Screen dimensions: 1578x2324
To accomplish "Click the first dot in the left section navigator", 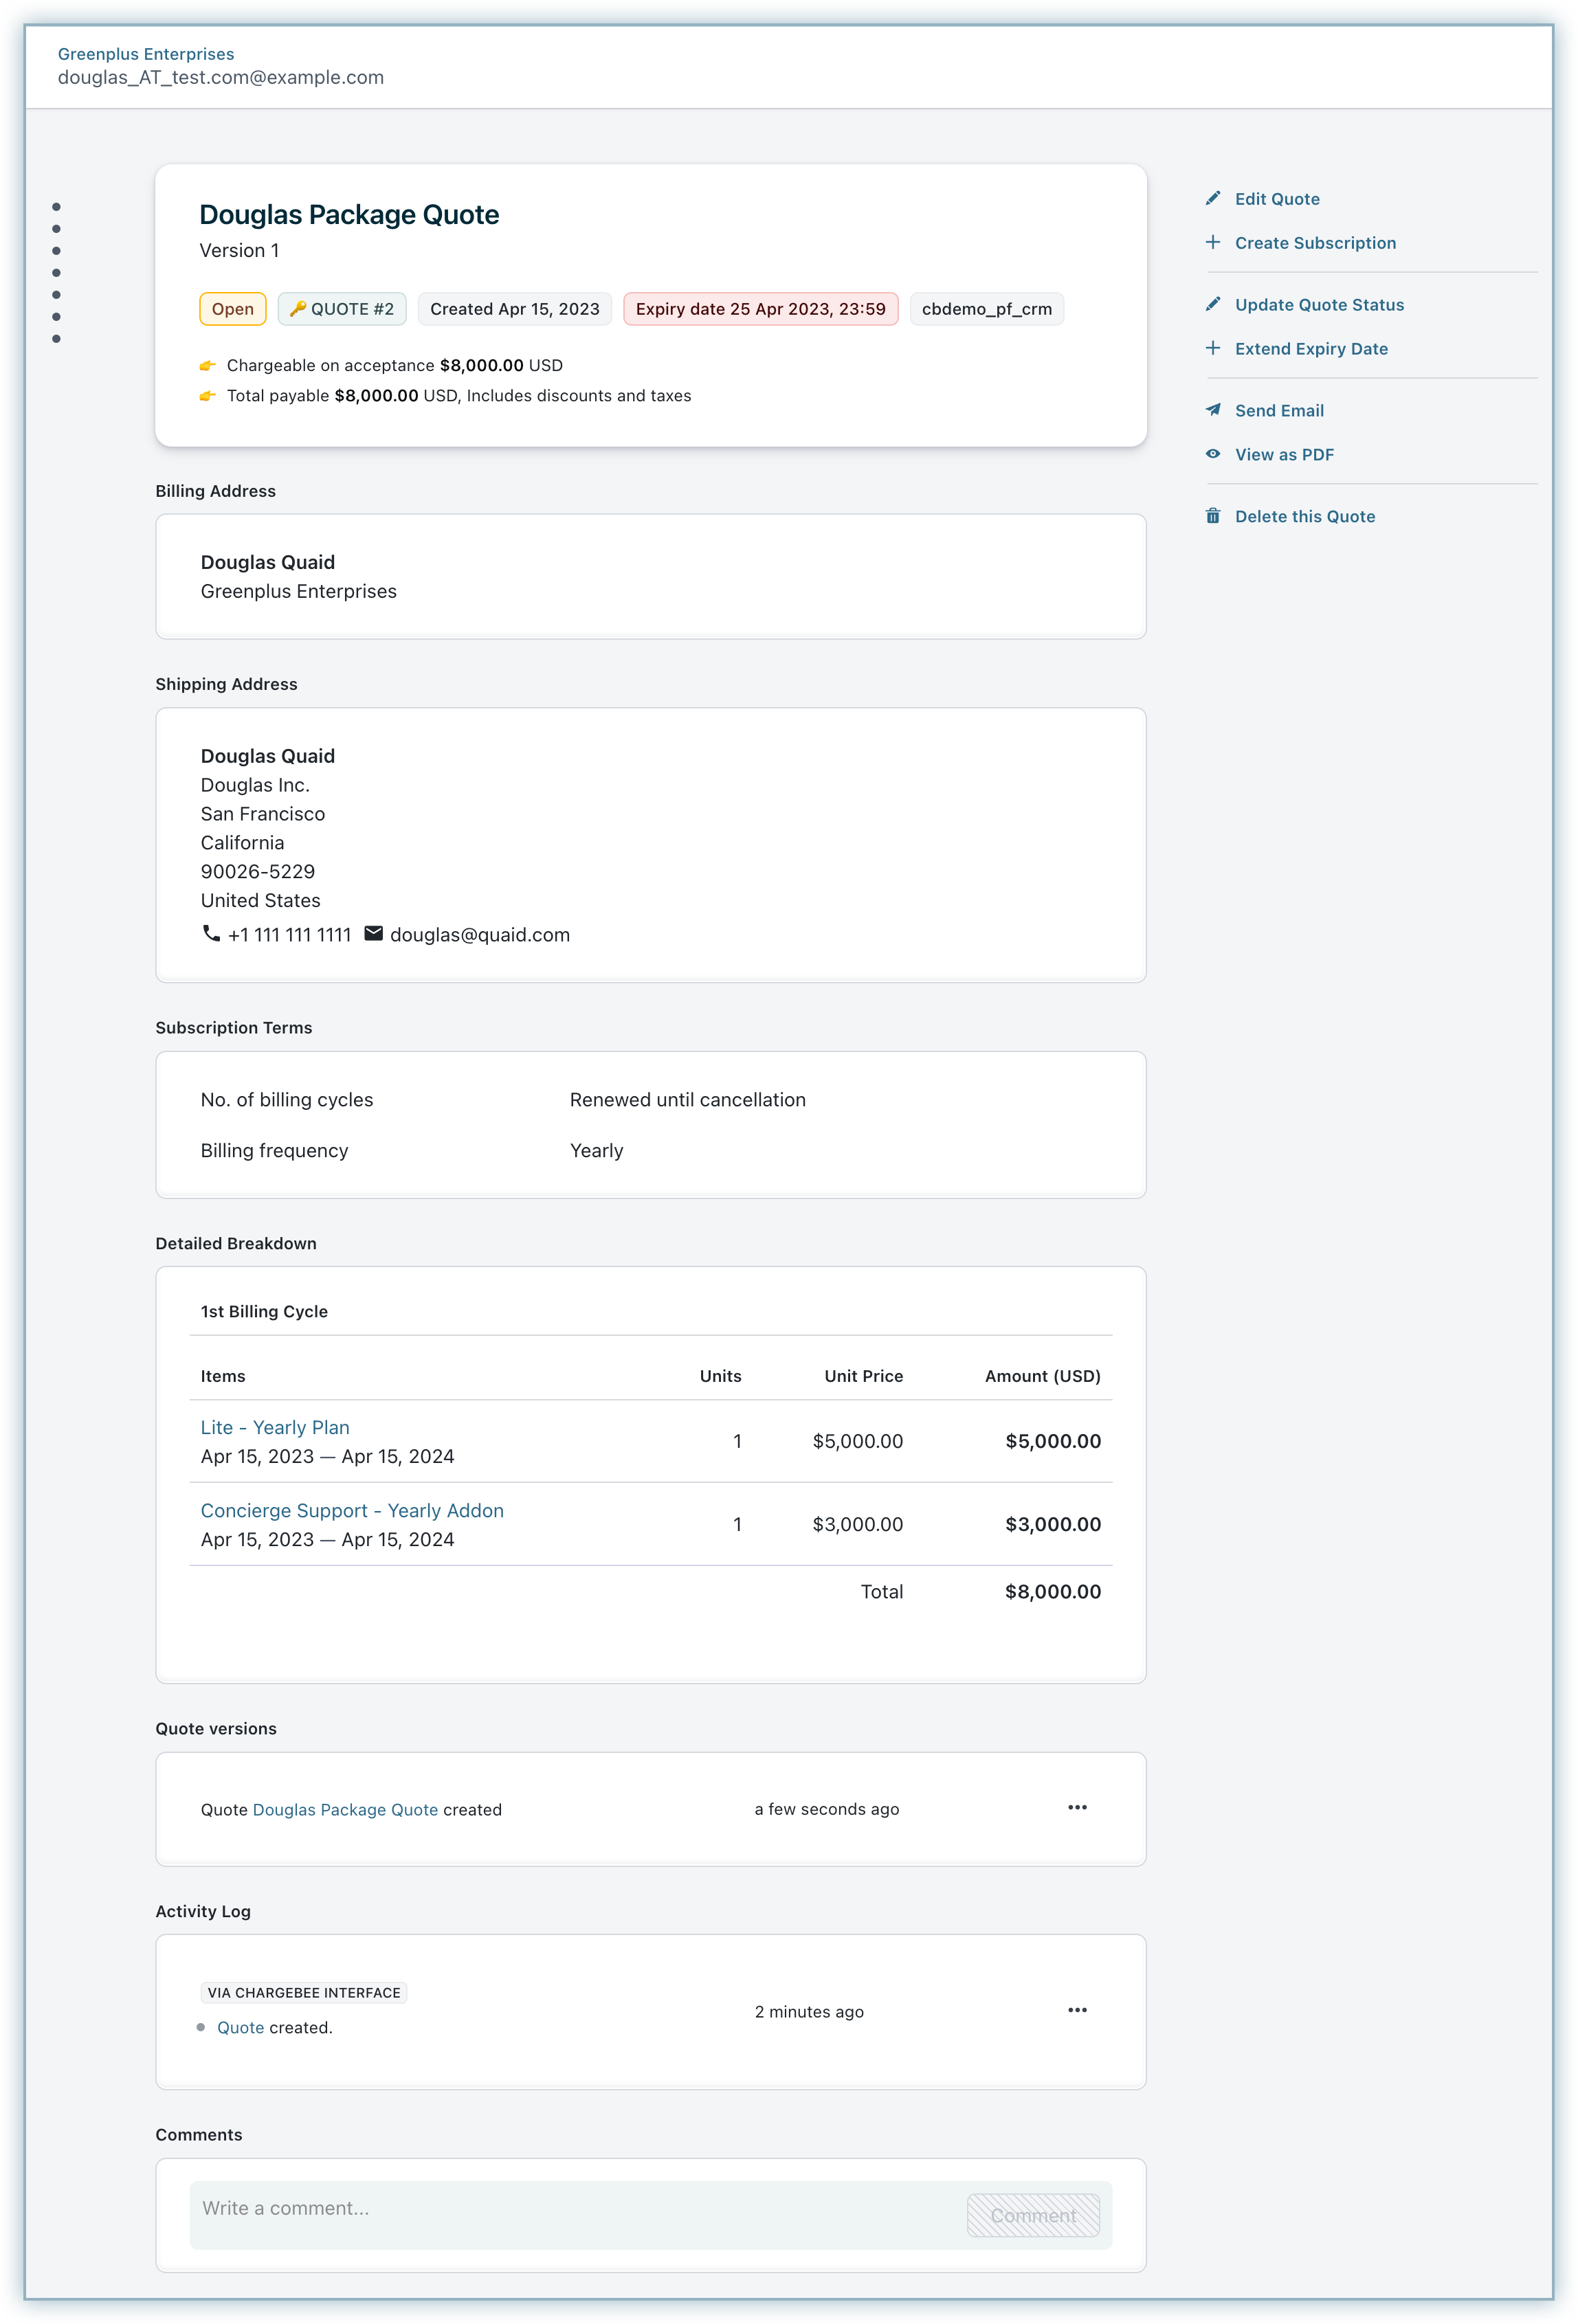I will pos(56,207).
